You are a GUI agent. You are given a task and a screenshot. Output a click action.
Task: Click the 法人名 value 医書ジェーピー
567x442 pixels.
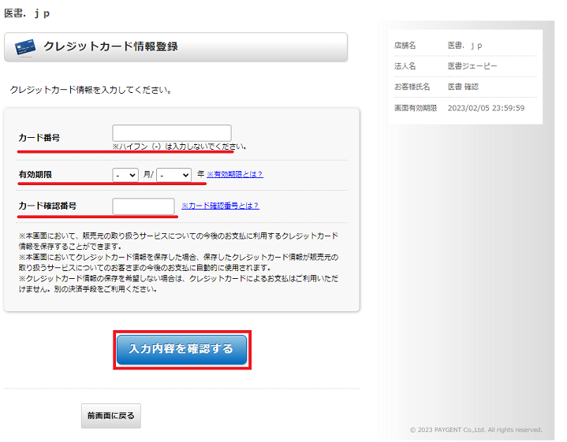tap(472, 66)
